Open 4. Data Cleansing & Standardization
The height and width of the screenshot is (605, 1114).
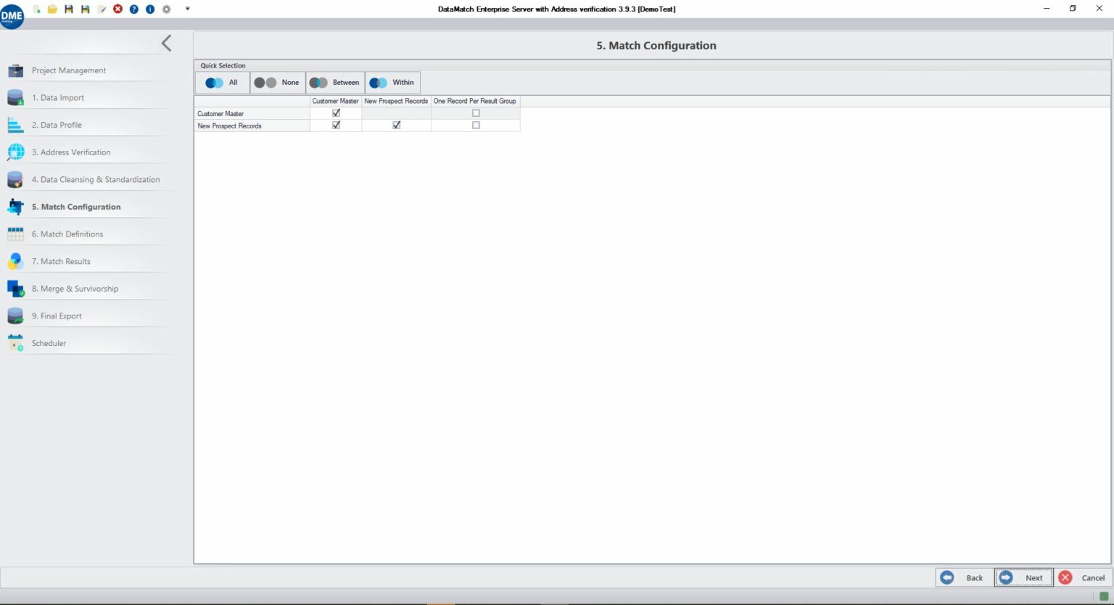click(96, 180)
